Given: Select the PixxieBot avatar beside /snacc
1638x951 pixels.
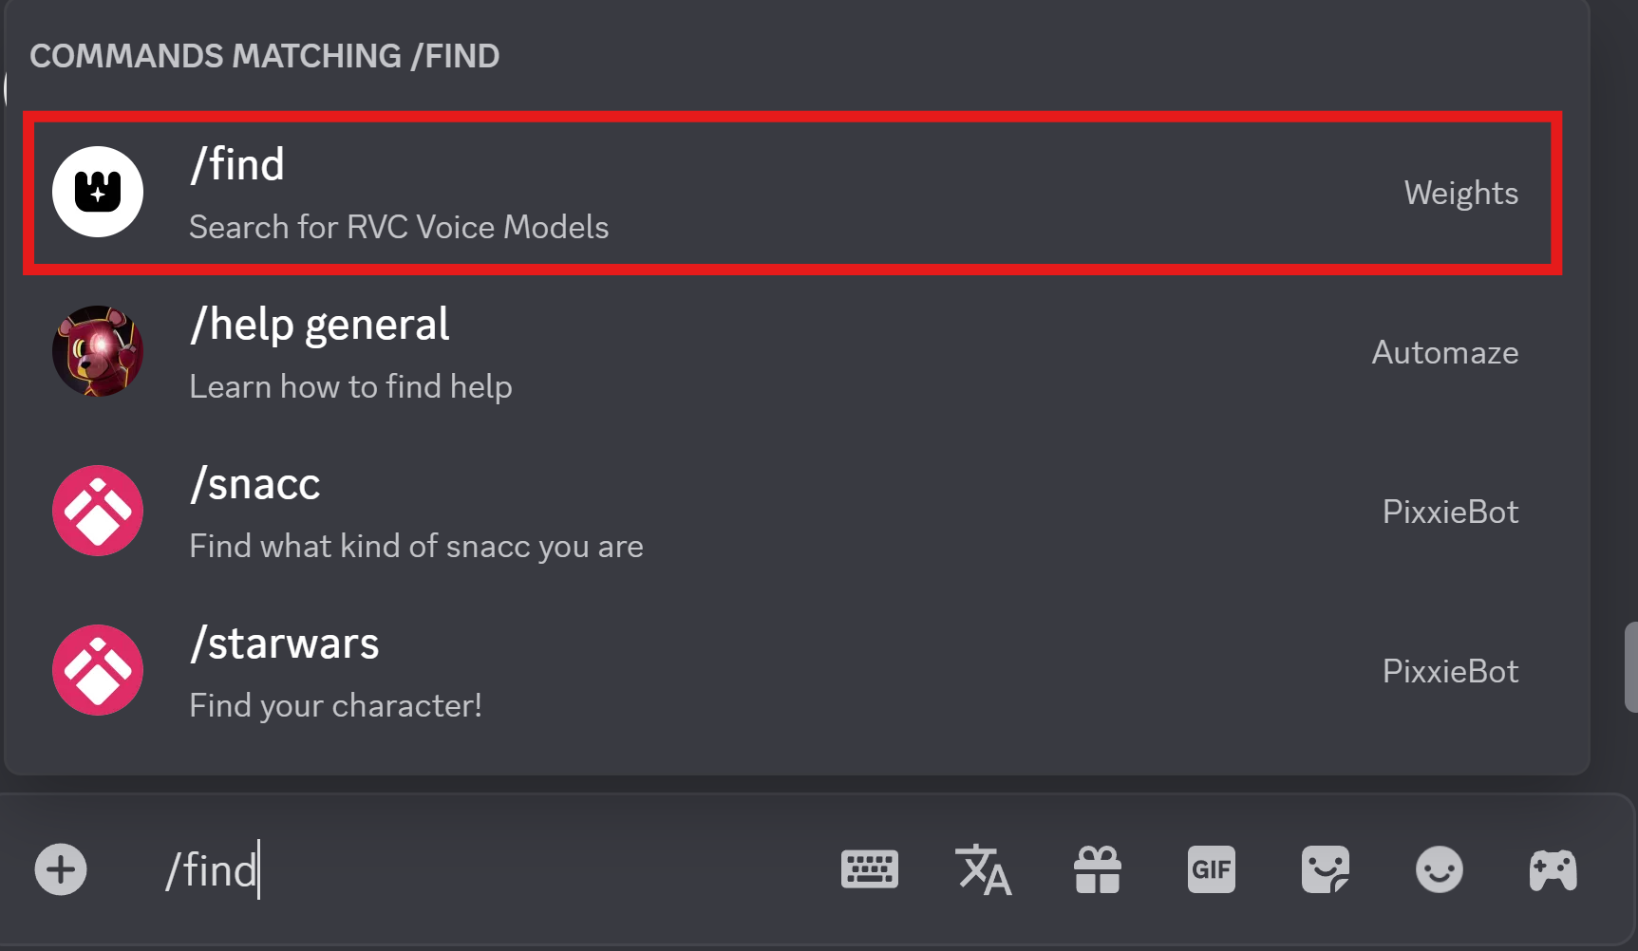Looking at the screenshot, I should 98,511.
